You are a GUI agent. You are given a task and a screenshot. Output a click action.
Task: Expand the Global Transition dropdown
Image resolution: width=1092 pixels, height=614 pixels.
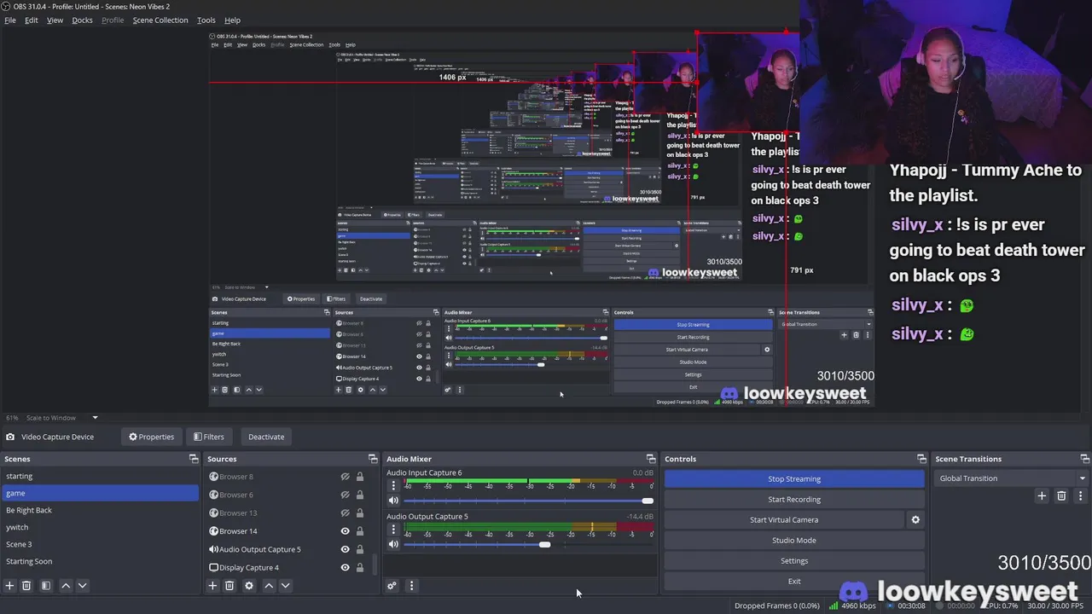point(1012,478)
